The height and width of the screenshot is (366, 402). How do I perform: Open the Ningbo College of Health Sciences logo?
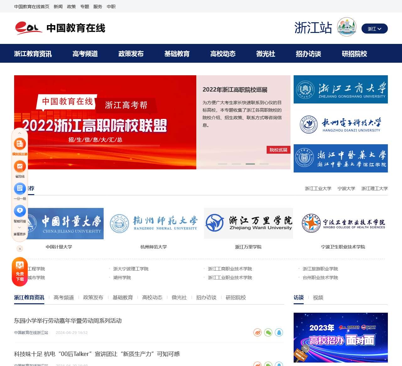point(343,223)
